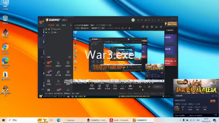Open the hamburger menu in title bar
The image size is (219, 123).
pyautogui.click(x=152, y=20)
